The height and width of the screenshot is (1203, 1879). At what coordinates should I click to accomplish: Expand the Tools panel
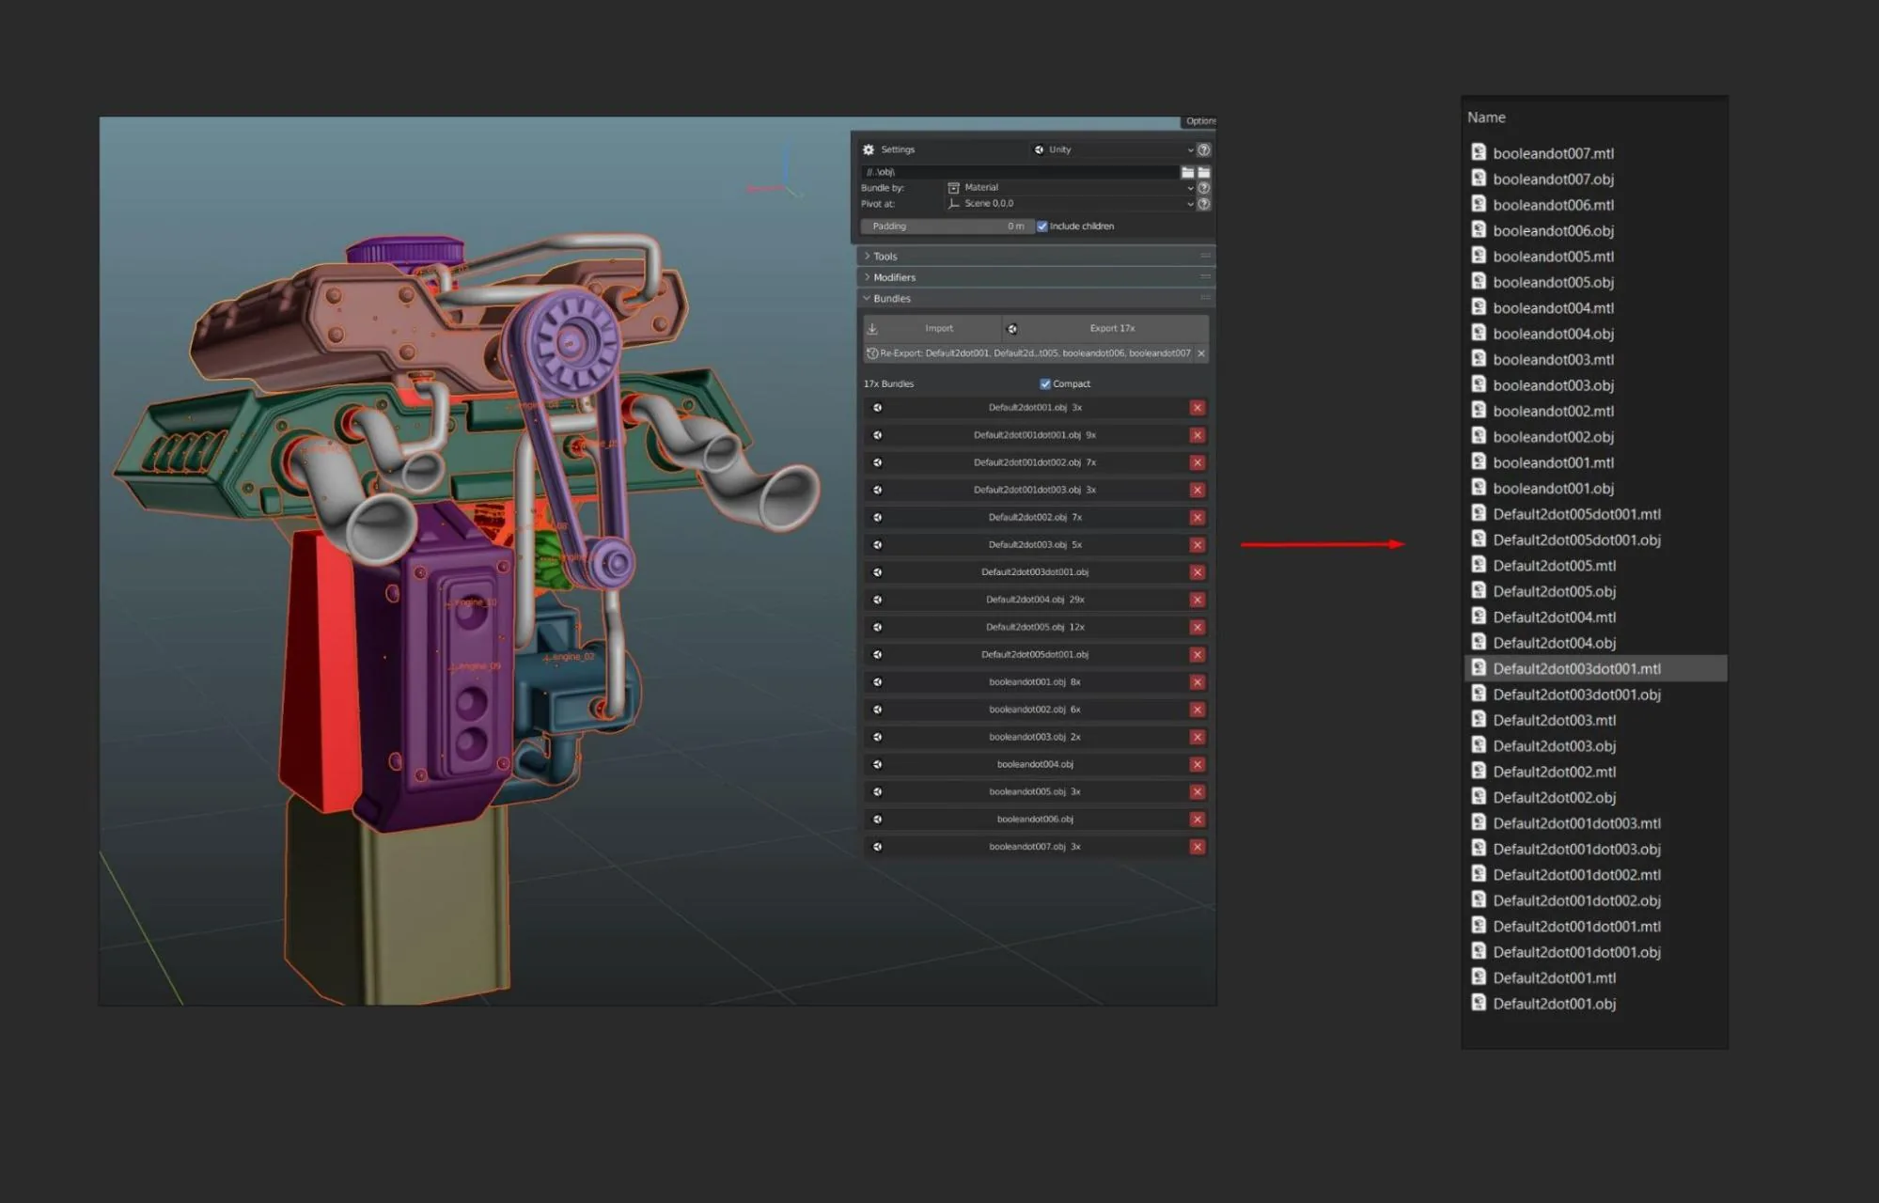pyautogui.click(x=1037, y=256)
